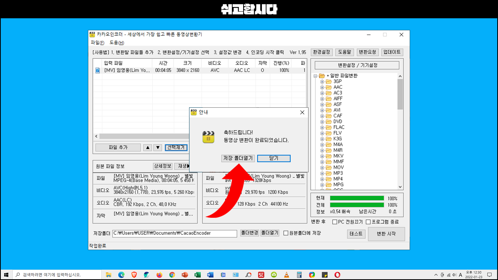
Task: Collapse the 일반 파일변환 root tree node
Action: click(316, 76)
